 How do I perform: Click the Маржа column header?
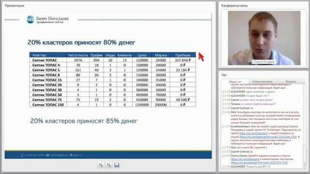pos(160,55)
